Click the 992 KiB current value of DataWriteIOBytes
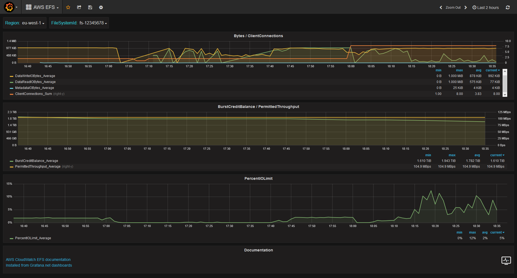 click(x=494, y=76)
